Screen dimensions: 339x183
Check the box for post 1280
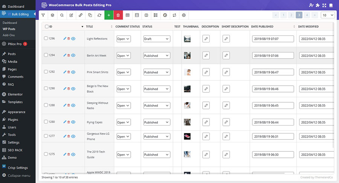pyautogui.click(x=46, y=122)
